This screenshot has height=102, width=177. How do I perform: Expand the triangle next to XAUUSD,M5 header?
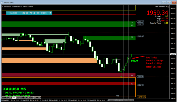pos(3,6)
